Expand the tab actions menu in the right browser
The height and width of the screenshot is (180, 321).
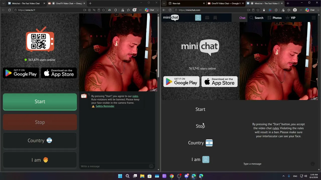(164, 3)
